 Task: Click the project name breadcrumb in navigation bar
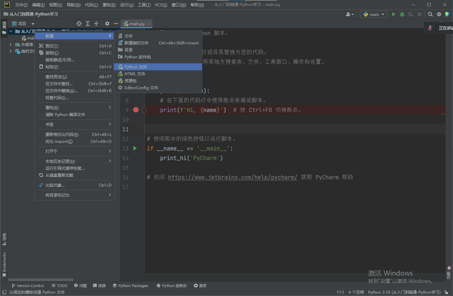click(x=31, y=14)
